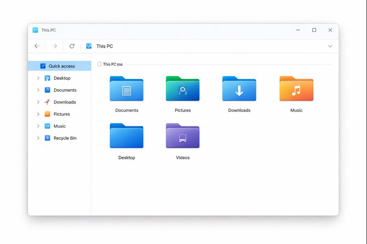Select Quick access in the sidebar
Viewport: 367px width, 244px height.
(60, 66)
